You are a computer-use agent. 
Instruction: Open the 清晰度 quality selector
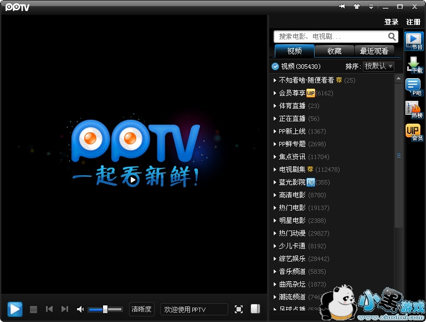pyautogui.click(x=142, y=309)
